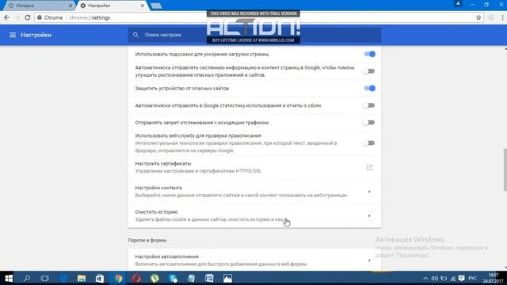This screenshot has width=507, height=285.
Task: Open Настройки автозаполнения row
Action: [x=254, y=260]
